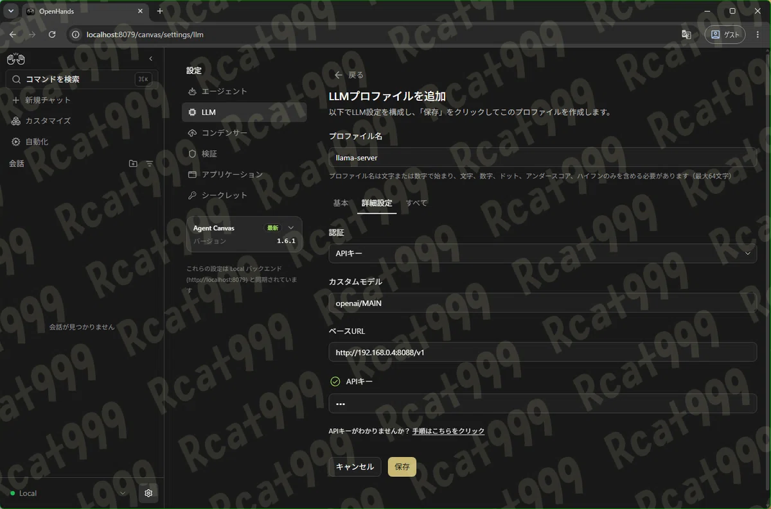Click the key icon next to シークレット
The image size is (771, 509).
point(192,195)
